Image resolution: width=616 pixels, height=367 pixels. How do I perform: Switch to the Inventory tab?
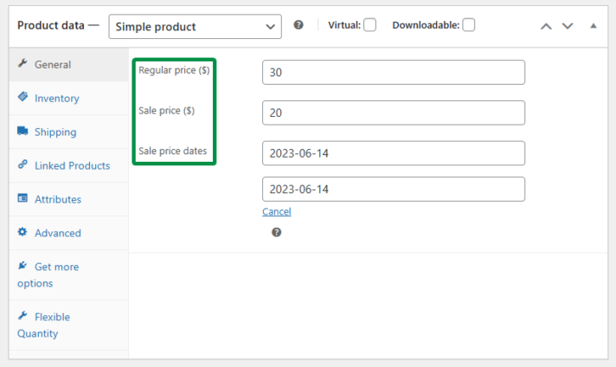(x=57, y=98)
